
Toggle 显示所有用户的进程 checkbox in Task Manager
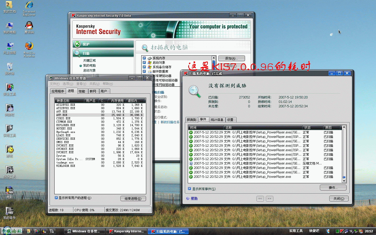click(56, 198)
